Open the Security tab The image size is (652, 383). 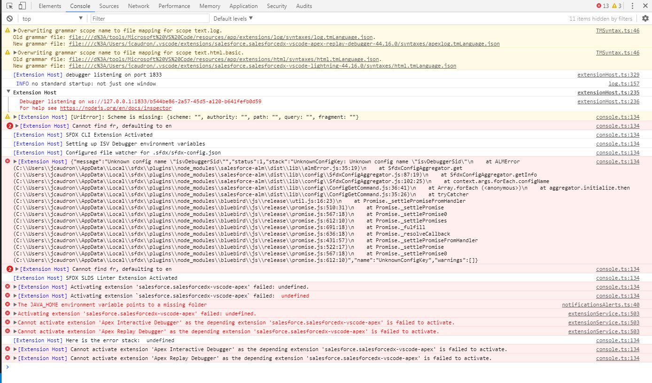point(277,6)
